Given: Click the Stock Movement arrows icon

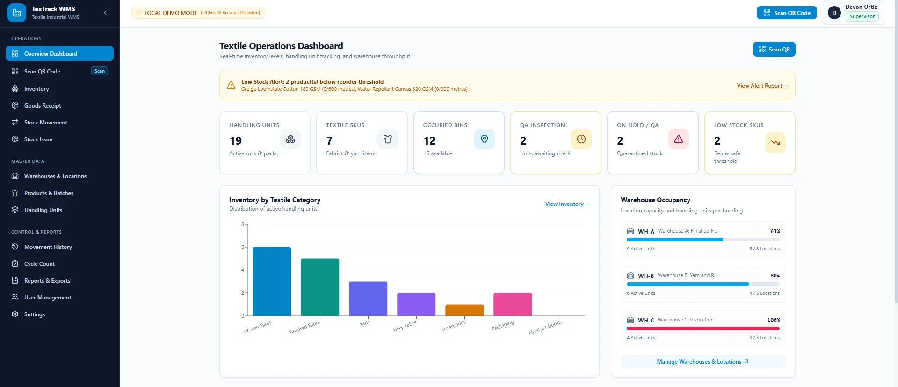Looking at the screenshot, I should point(15,122).
